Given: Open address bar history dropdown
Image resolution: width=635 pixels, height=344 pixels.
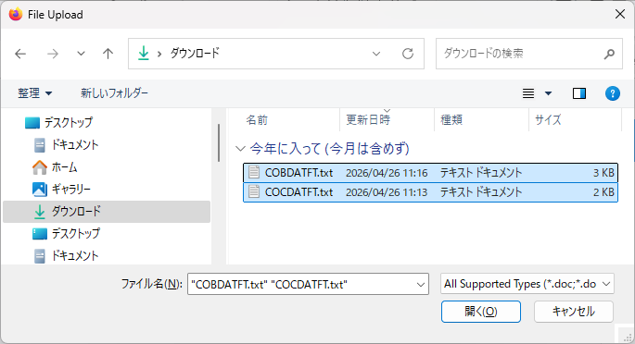Looking at the screenshot, I should [376, 54].
